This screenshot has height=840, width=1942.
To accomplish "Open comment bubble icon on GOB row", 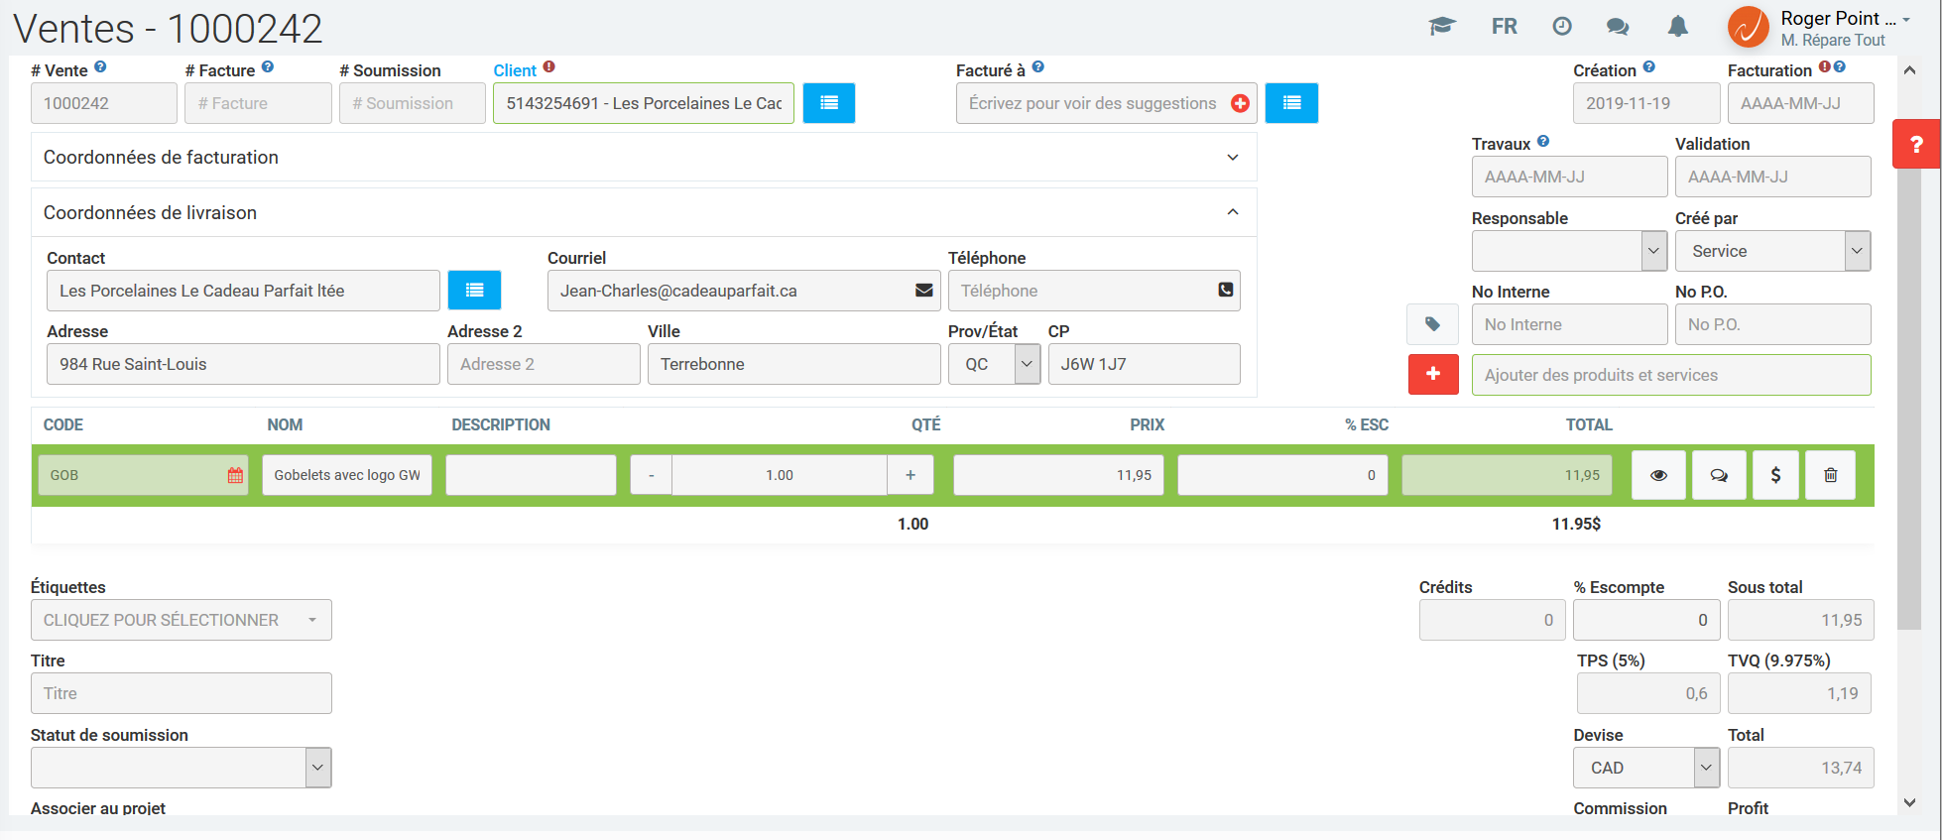I will pos(1719,475).
